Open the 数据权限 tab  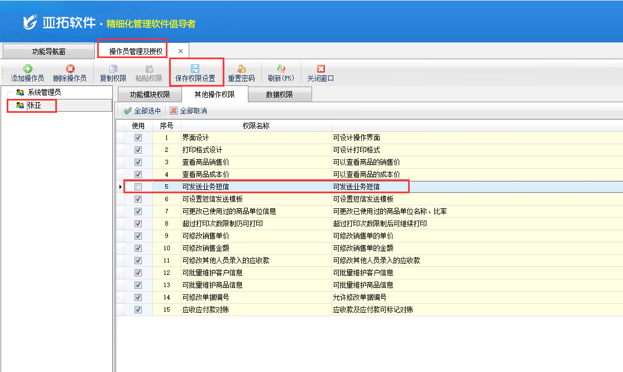(x=279, y=95)
